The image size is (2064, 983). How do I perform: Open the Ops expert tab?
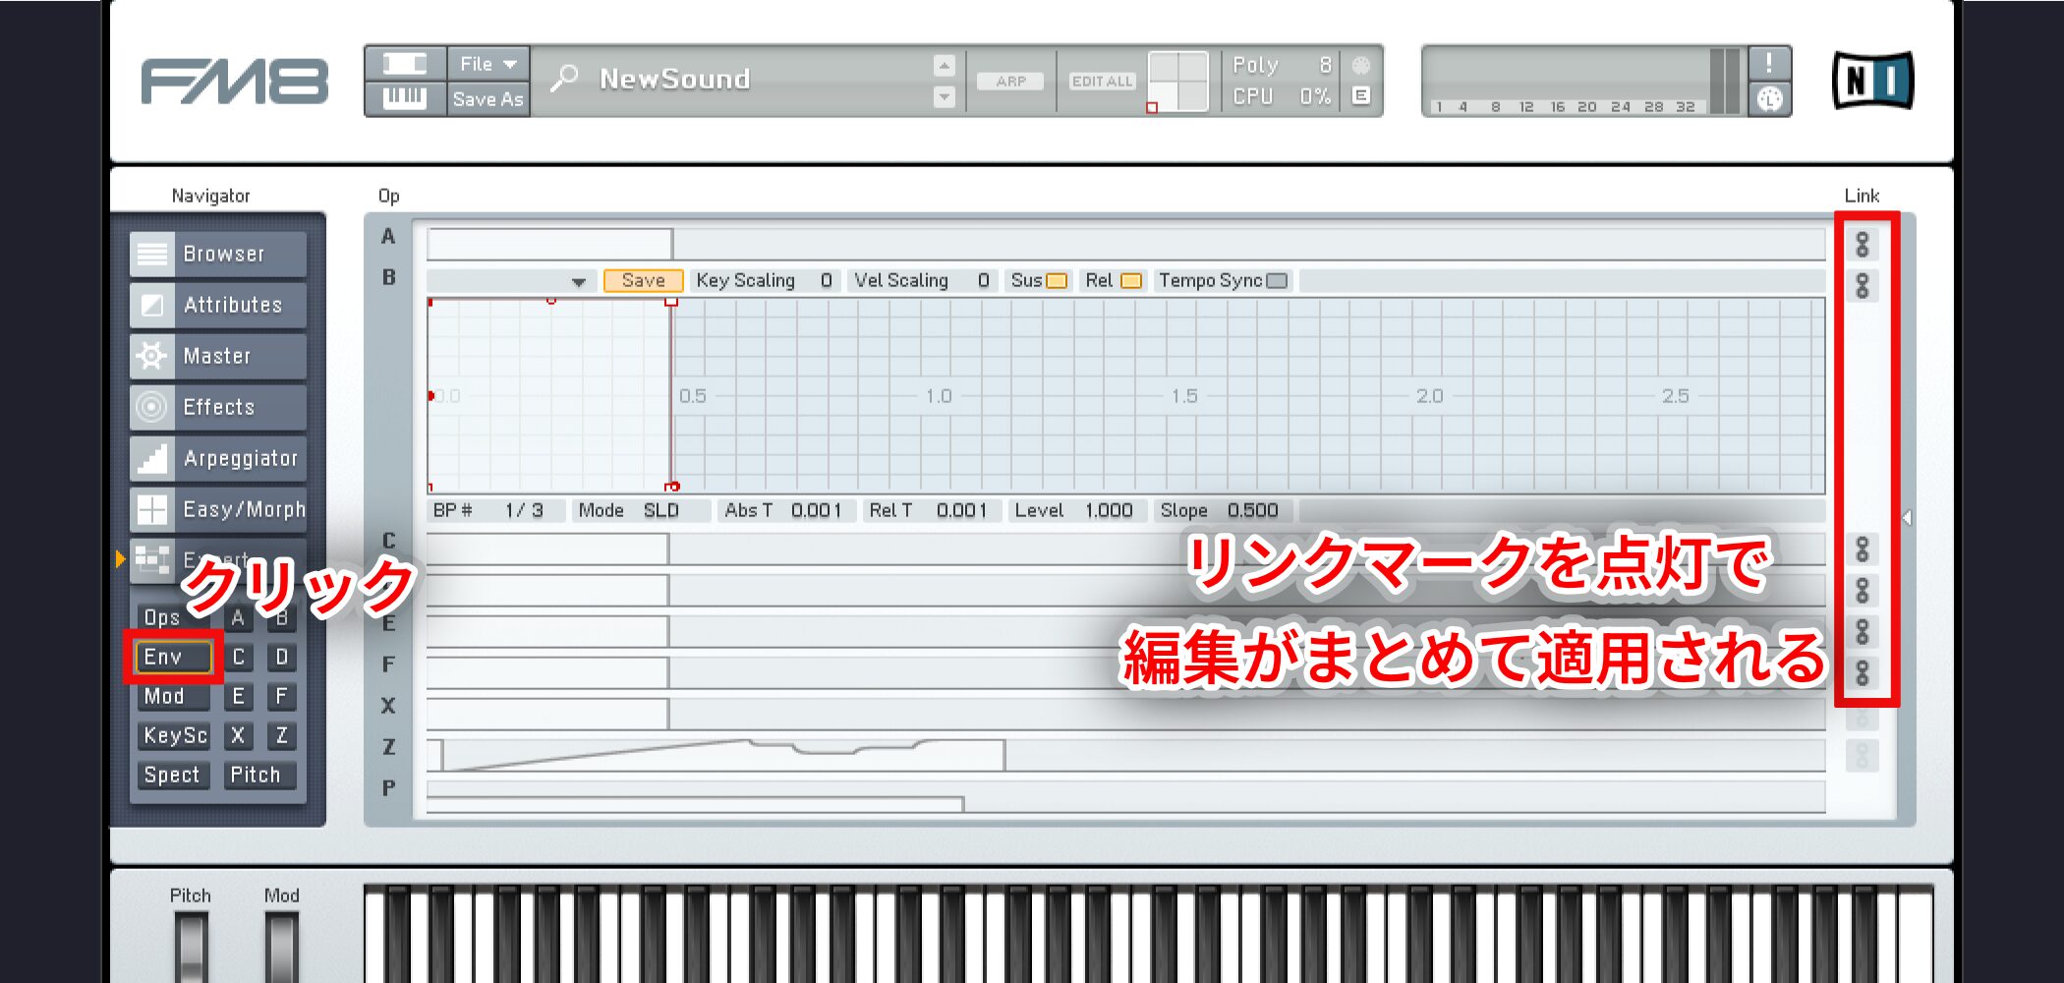(x=173, y=617)
